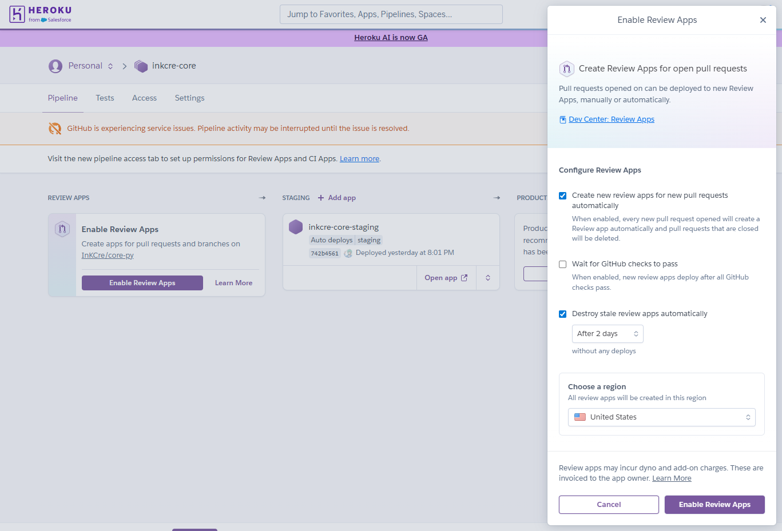Viewport: 782px width, 531px height.
Task: Click the 'REVIEW APPS' column header
Action: (x=69, y=198)
